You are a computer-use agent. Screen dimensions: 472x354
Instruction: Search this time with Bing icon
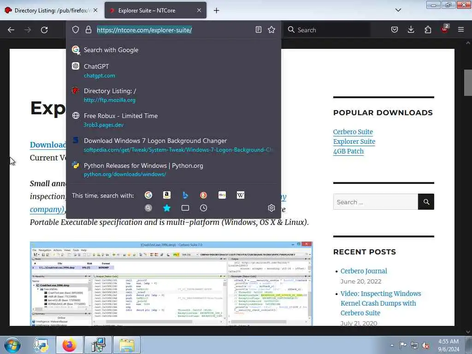[x=185, y=195]
